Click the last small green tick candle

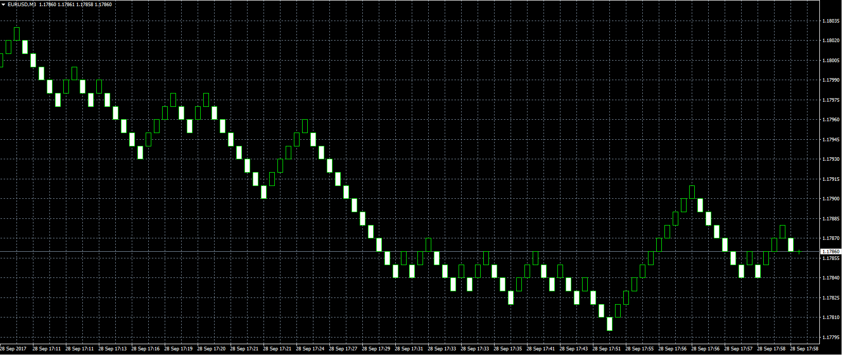coord(799,252)
